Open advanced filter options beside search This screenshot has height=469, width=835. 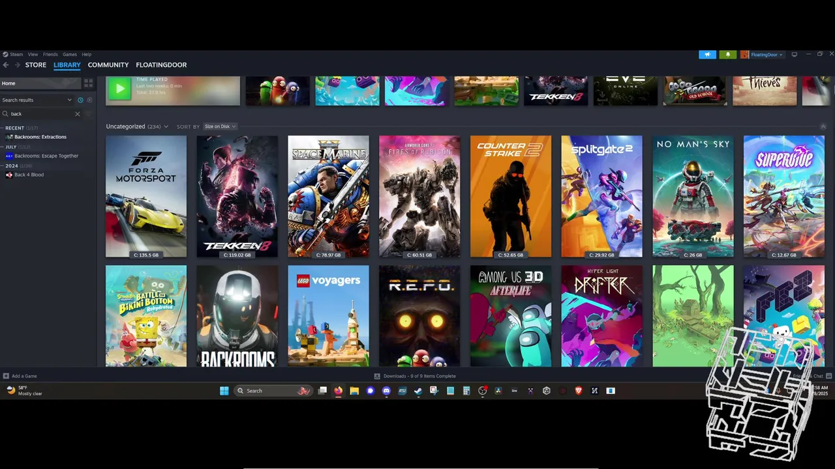[x=89, y=114]
